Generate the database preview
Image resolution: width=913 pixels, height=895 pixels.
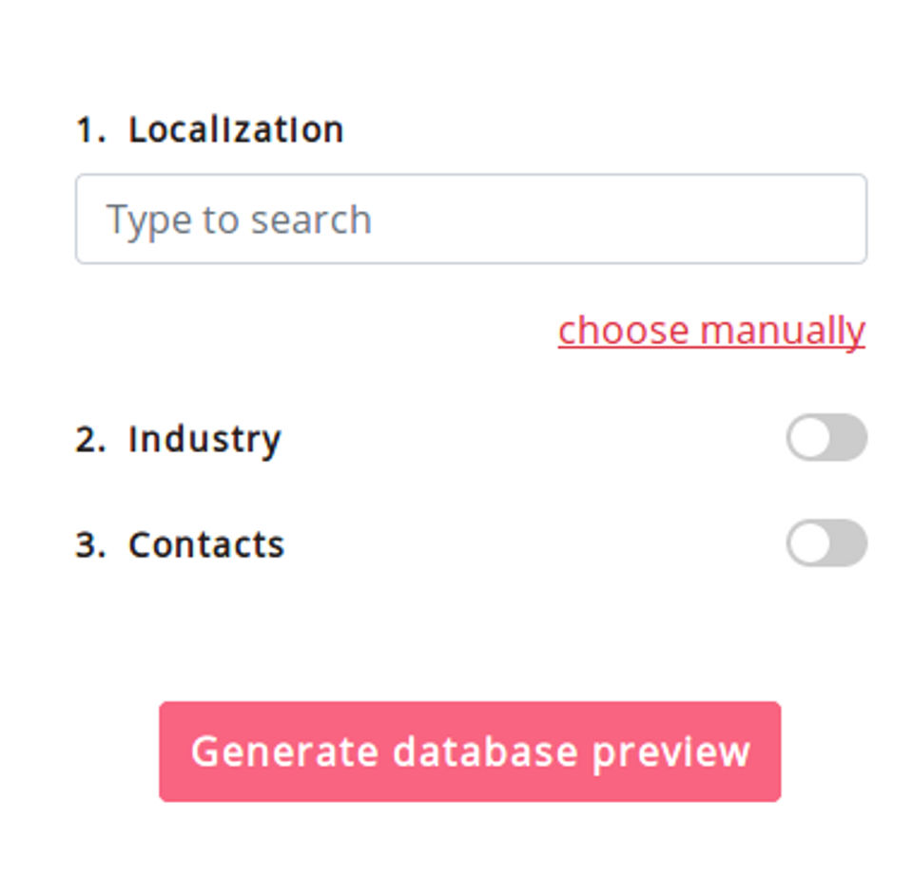pyautogui.click(x=470, y=752)
